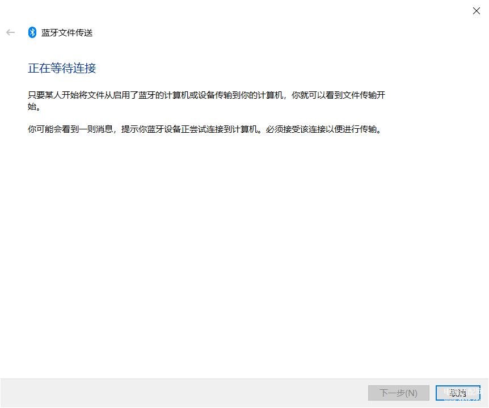Click the paragraph starting 你可能会看到
Screen dimensions: 489x408
coord(205,129)
